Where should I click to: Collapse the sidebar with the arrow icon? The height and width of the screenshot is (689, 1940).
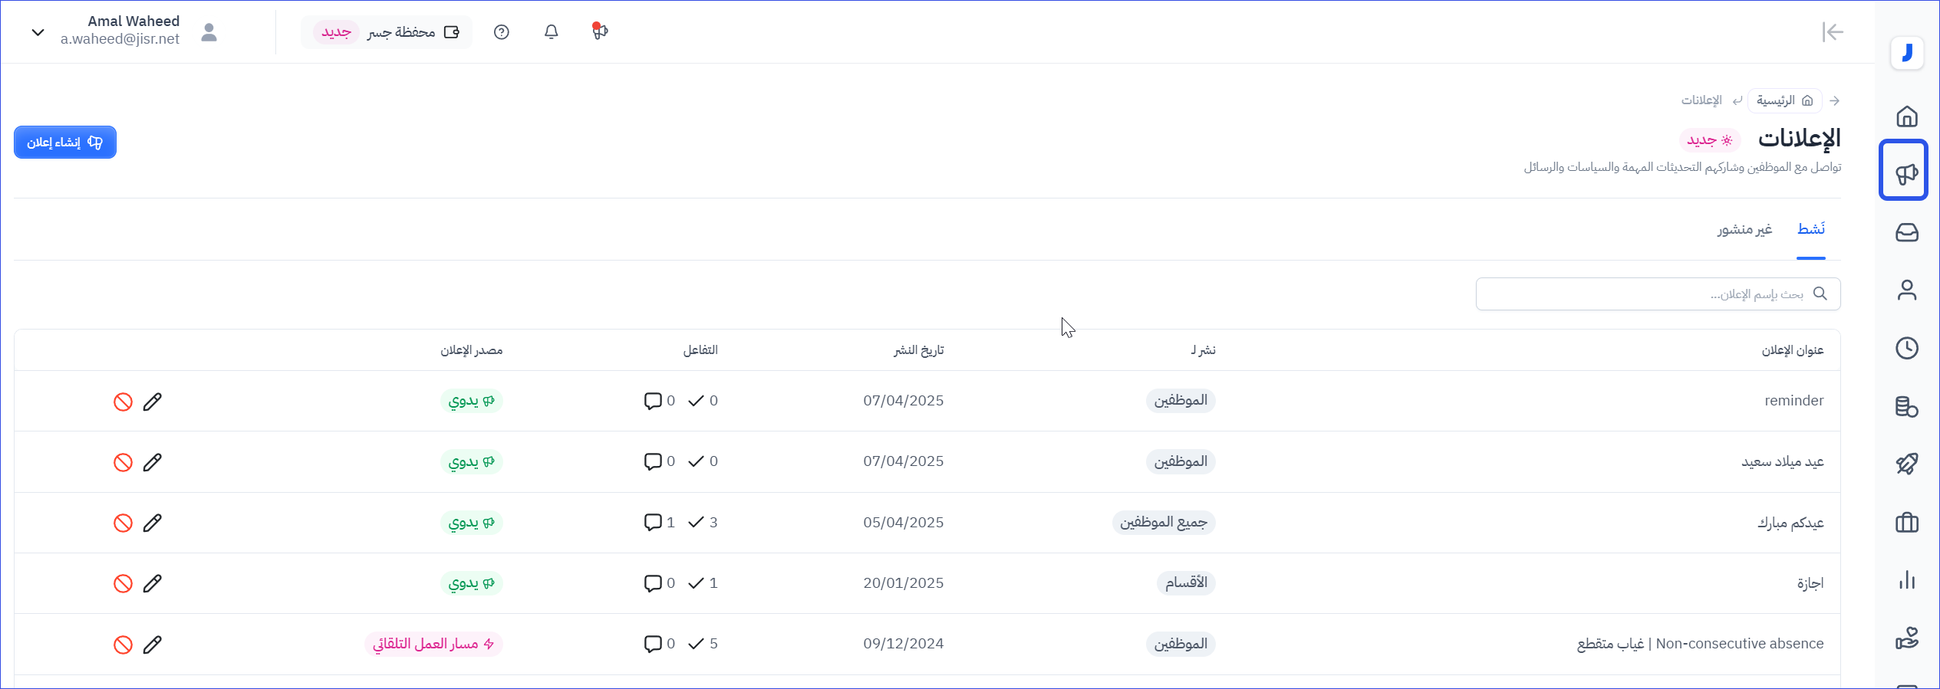1832,32
